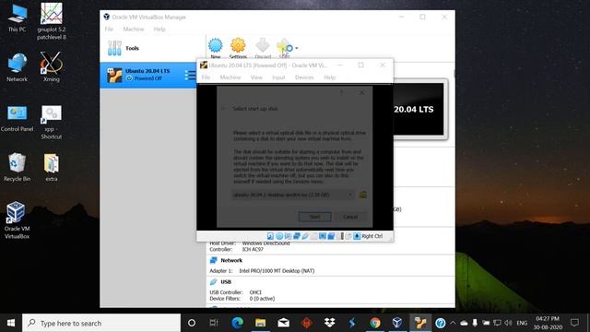This screenshot has width=590, height=332.
Task: Click the network indicator in VM status bar
Action: pos(297,236)
